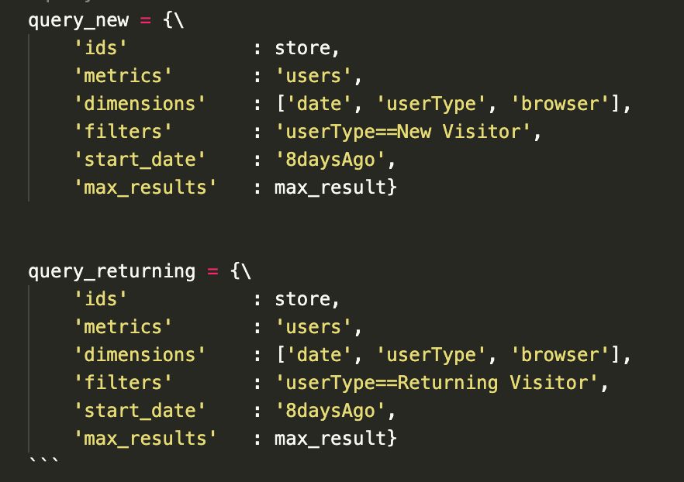
Task: Click 'start_date' key inside query_returning
Action: tap(140, 411)
